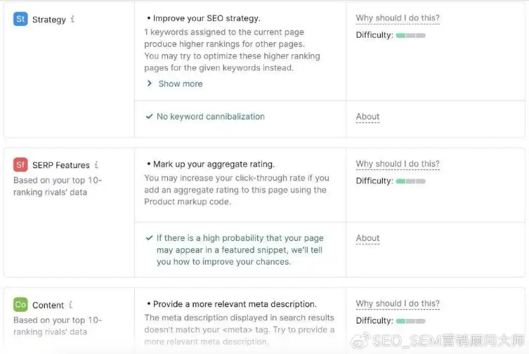Image resolution: width=529 pixels, height=354 pixels.
Task: Click the Weibo logo watermark icon
Action: pos(360,341)
